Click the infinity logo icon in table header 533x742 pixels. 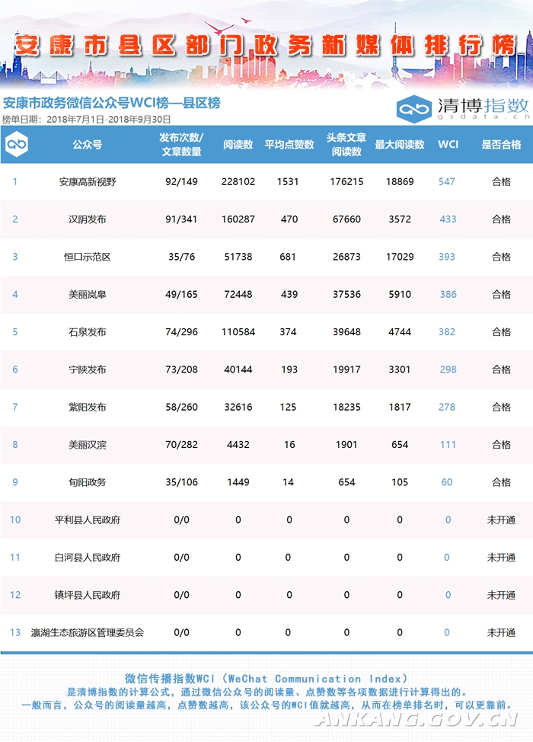coord(17,144)
